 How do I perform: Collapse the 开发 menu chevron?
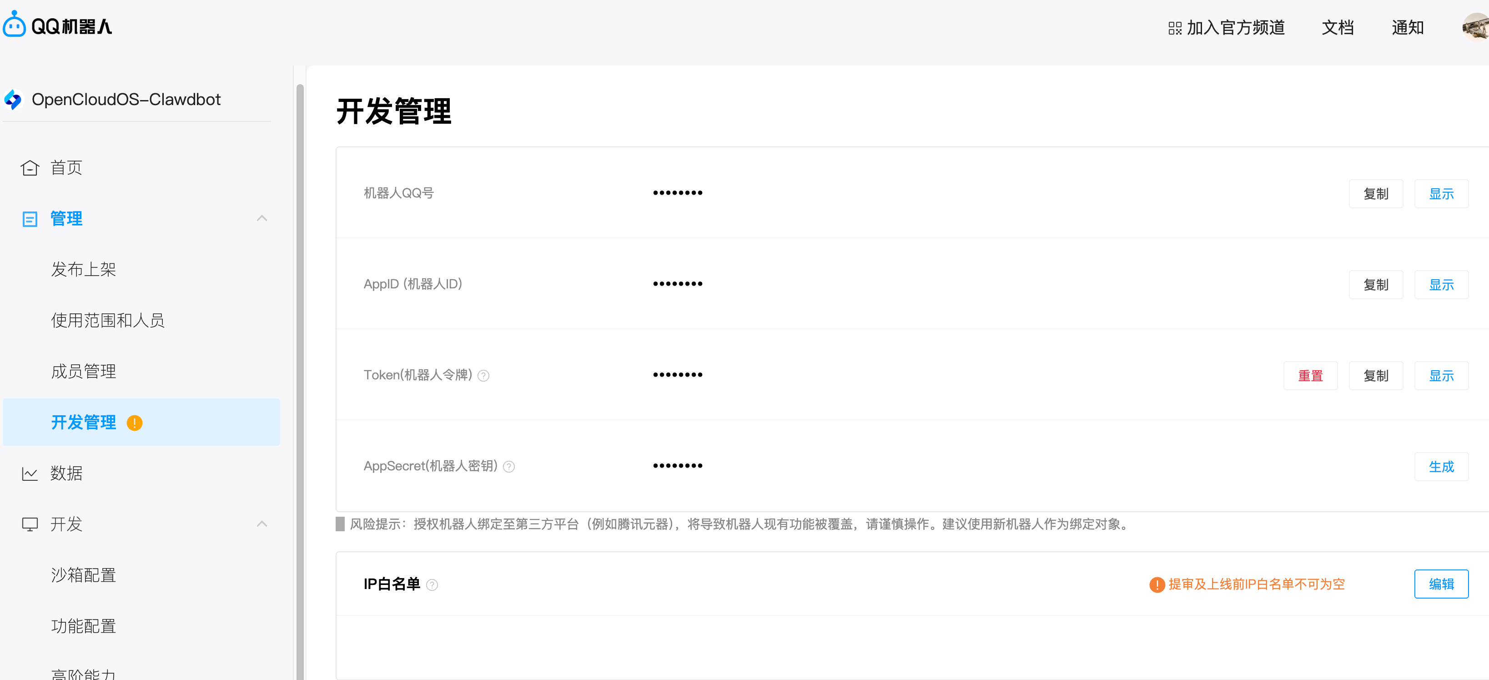262,524
